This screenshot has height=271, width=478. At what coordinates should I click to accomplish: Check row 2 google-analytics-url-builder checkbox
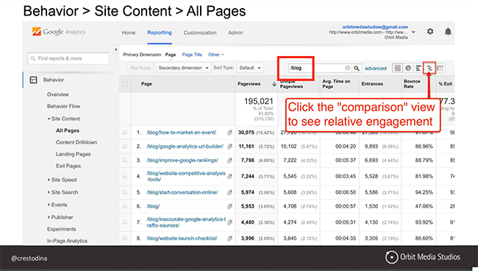[125, 147]
